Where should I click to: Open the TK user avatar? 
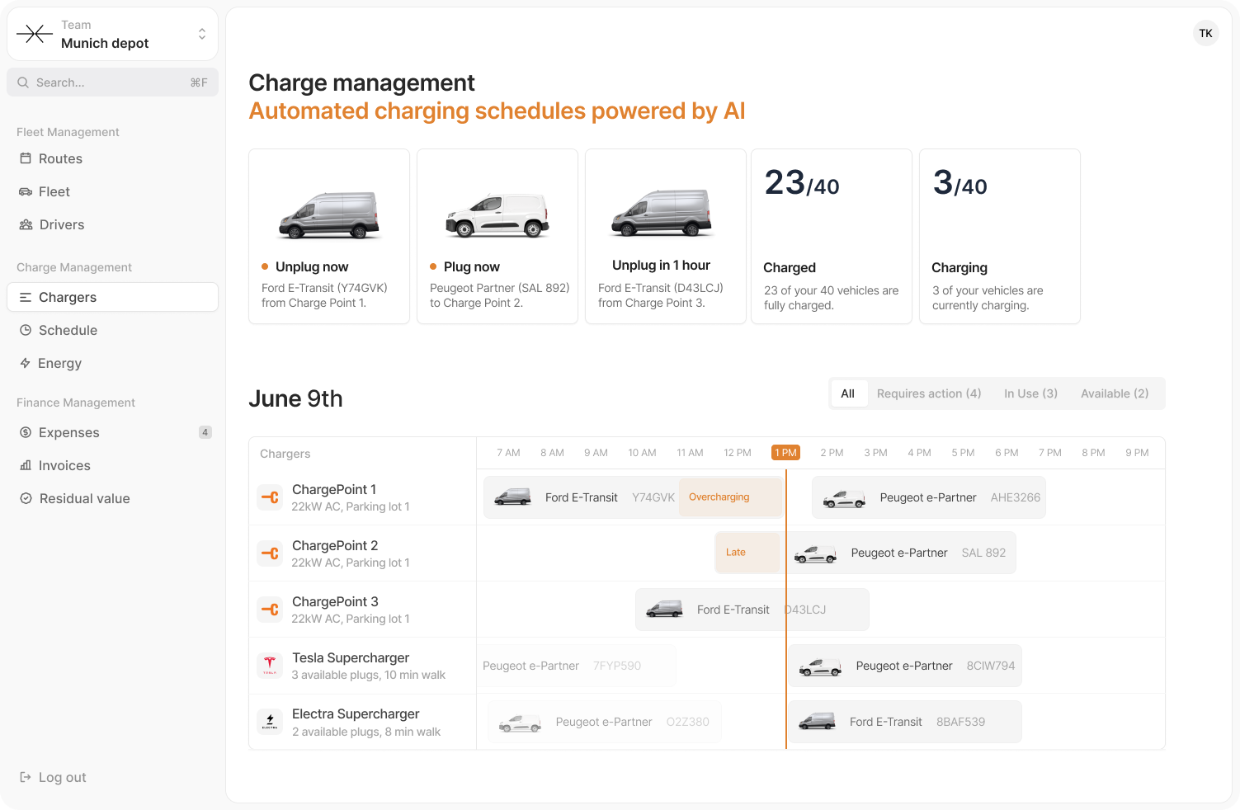click(x=1205, y=33)
